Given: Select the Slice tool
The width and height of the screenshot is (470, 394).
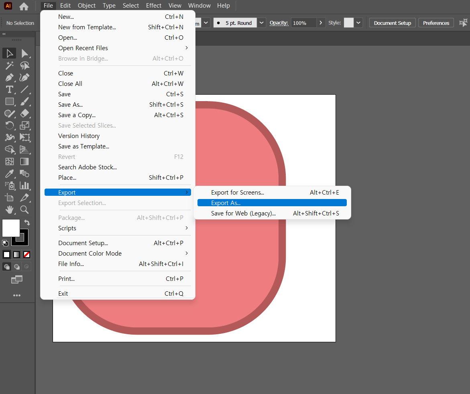Looking at the screenshot, I should point(24,197).
